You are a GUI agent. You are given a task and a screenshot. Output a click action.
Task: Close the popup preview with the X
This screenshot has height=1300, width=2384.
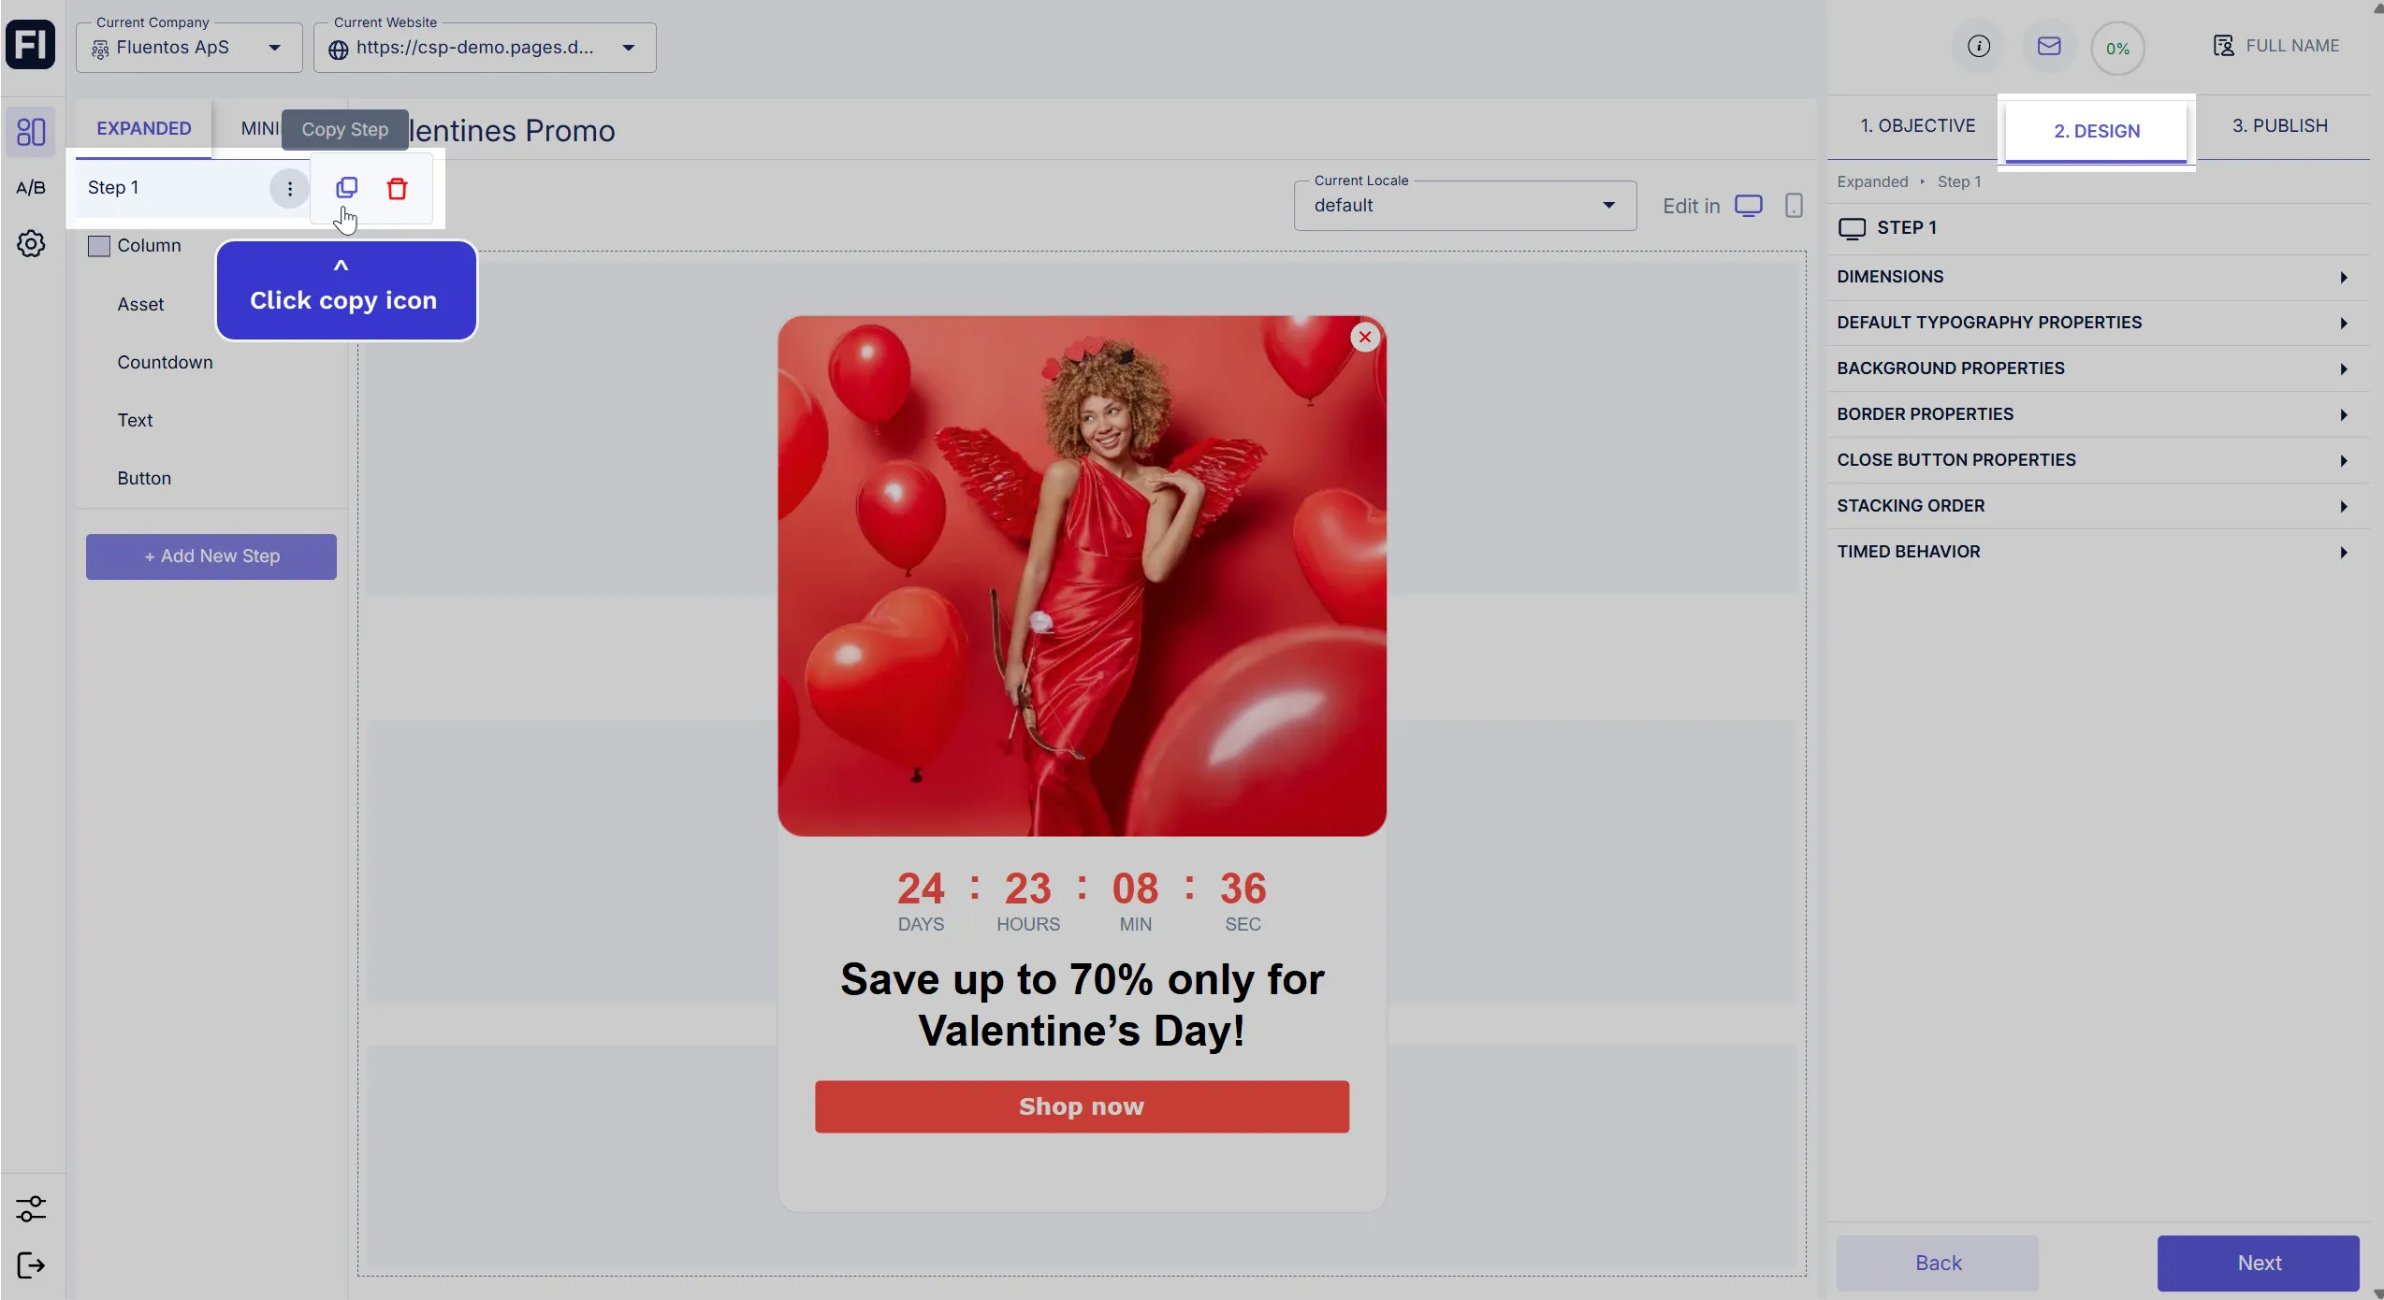click(x=1364, y=338)
